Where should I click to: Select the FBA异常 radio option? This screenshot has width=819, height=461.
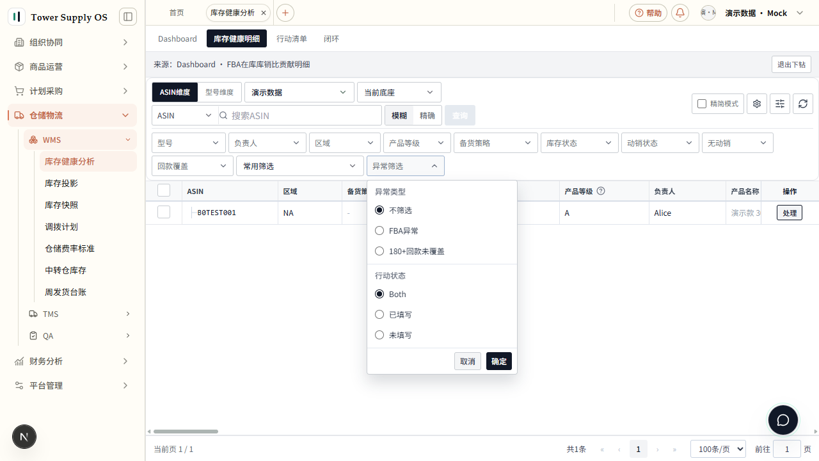coord(379,230)
